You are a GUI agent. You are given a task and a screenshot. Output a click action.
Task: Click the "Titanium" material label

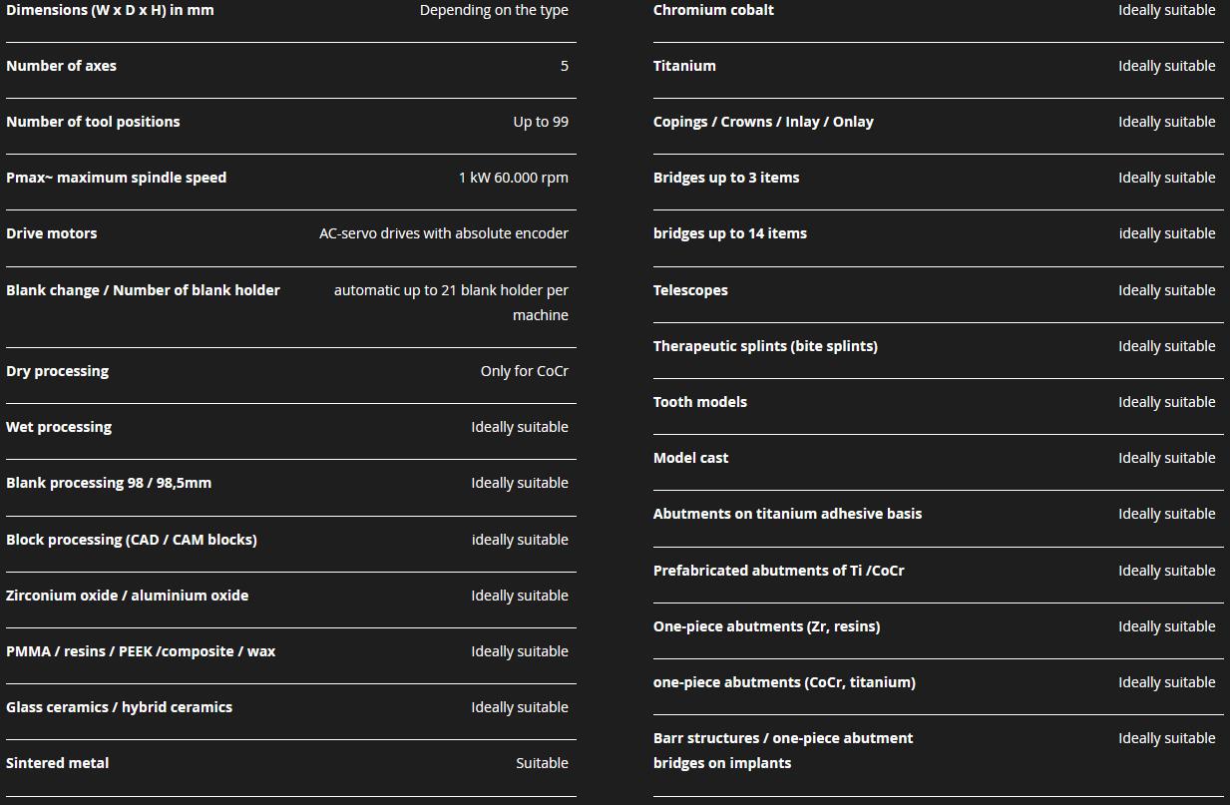(684, 66)
